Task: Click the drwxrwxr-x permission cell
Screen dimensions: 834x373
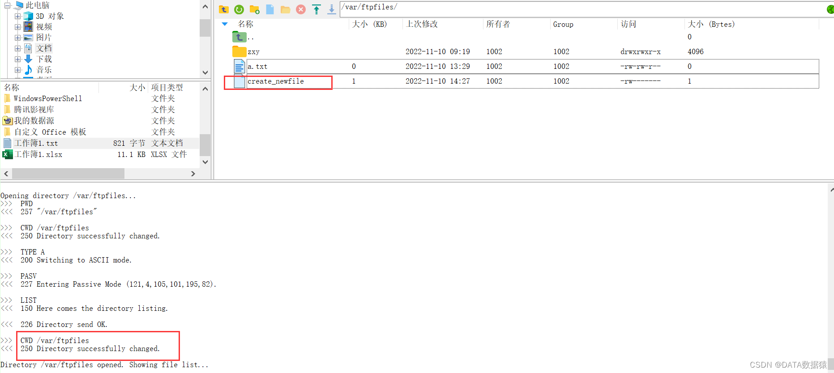Action: point(640,51)
